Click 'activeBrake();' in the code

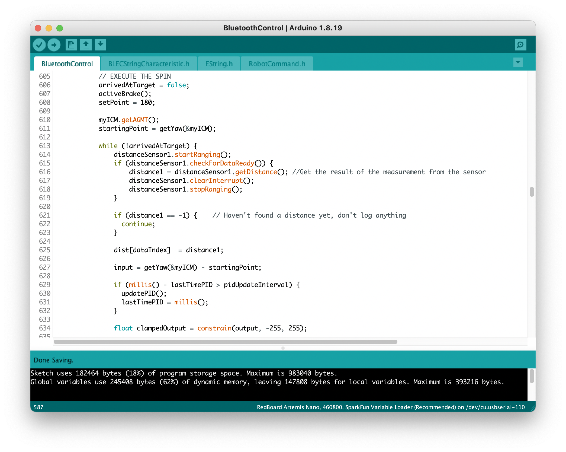(x=125, y=94)
